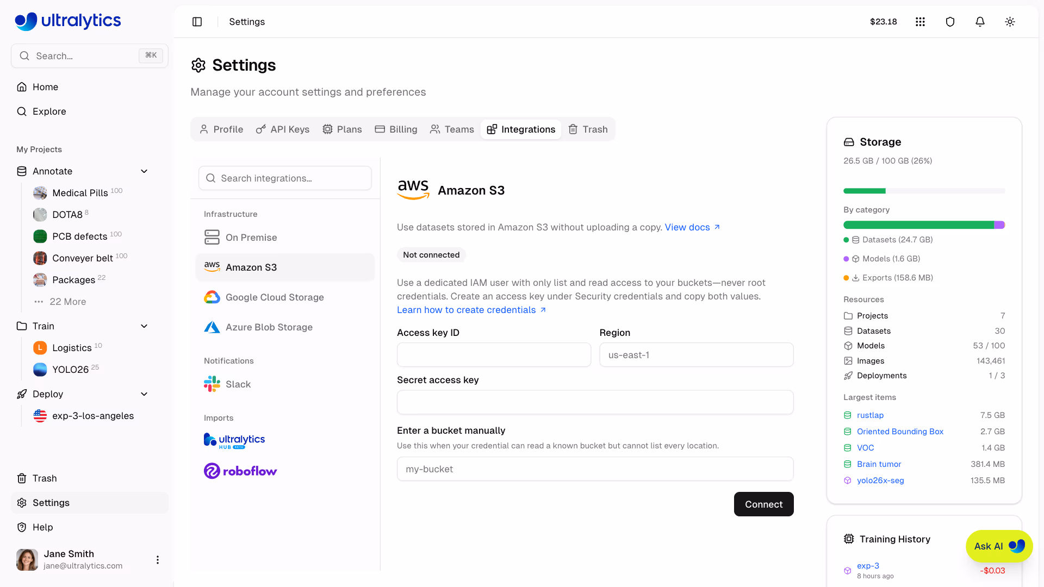Image resolution: width=1044 pixels, height=587 pixels.
Task: Click the storage usage progress bar
Action: (924, 191)
